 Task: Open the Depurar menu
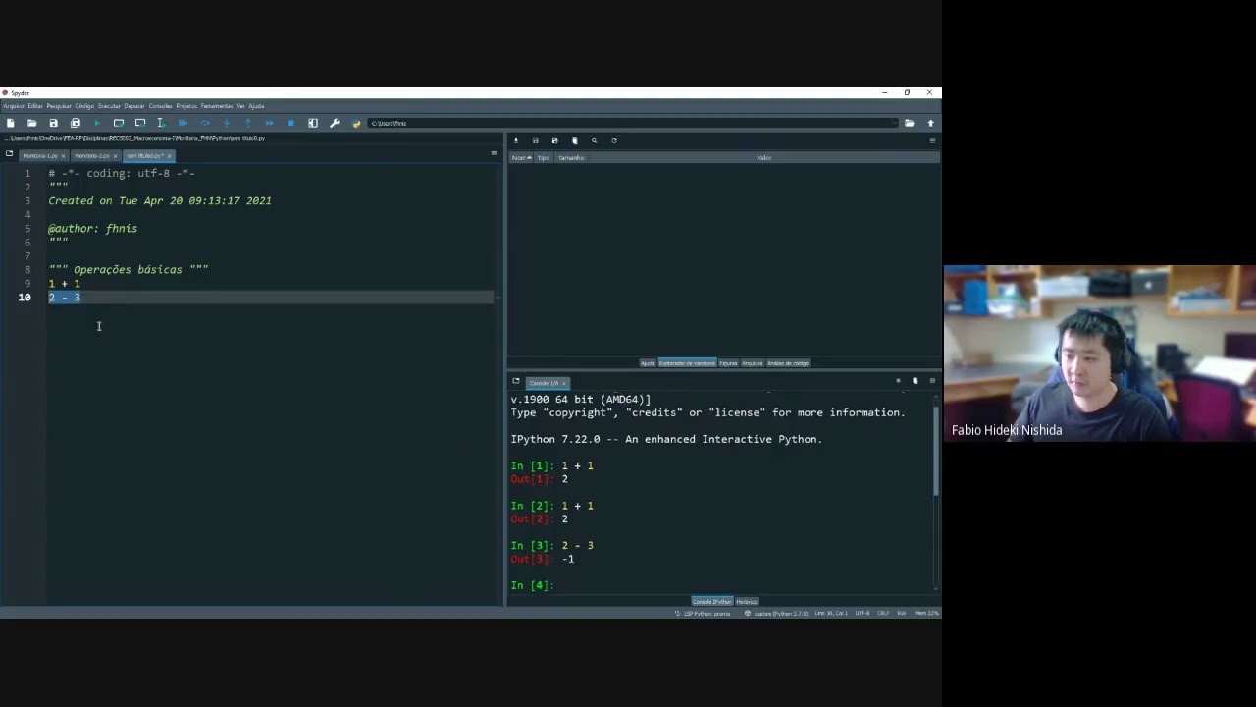[x=134, y=106]
